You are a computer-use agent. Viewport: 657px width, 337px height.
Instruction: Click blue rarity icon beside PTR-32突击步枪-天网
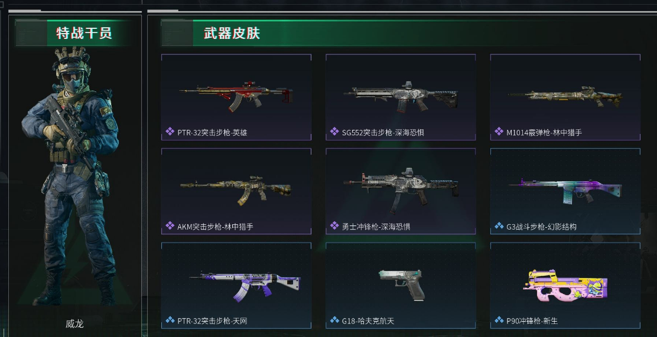[170, 320]
